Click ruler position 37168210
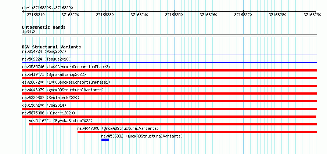327x154 pixels. (36, 15)
